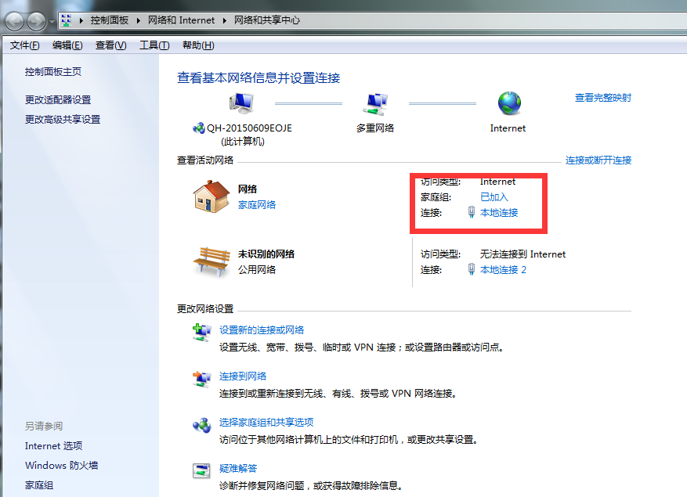Click the troubleshoot problems icon
Screen dimensions: 687x497
click(x=202, y=470)
